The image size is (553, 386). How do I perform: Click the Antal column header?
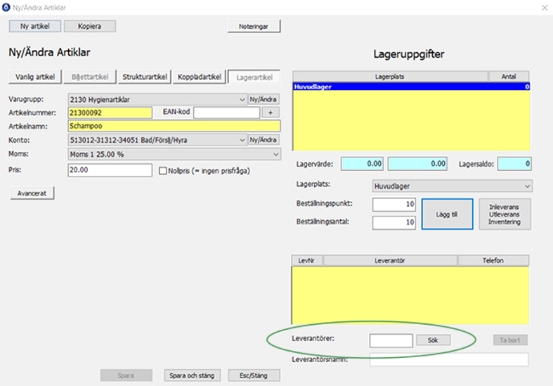point(509,77)
